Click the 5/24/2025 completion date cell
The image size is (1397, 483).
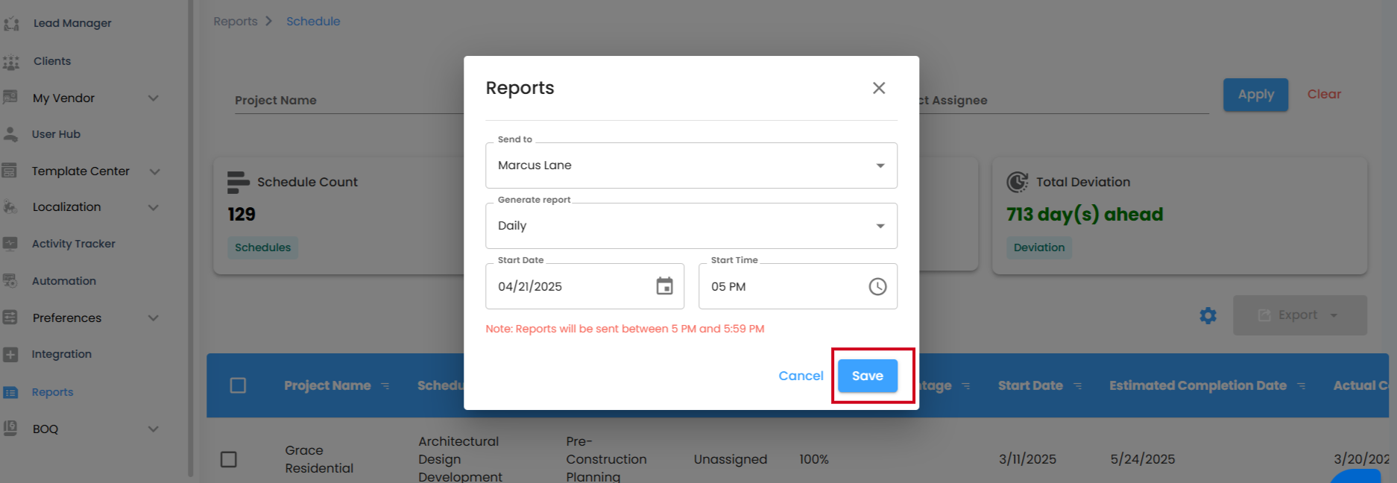[x=1142, y=459]
